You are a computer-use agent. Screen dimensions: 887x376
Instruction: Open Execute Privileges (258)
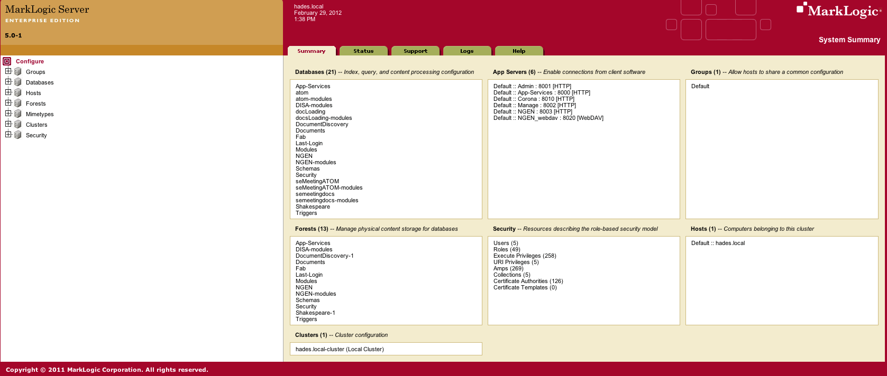[525, 256]
